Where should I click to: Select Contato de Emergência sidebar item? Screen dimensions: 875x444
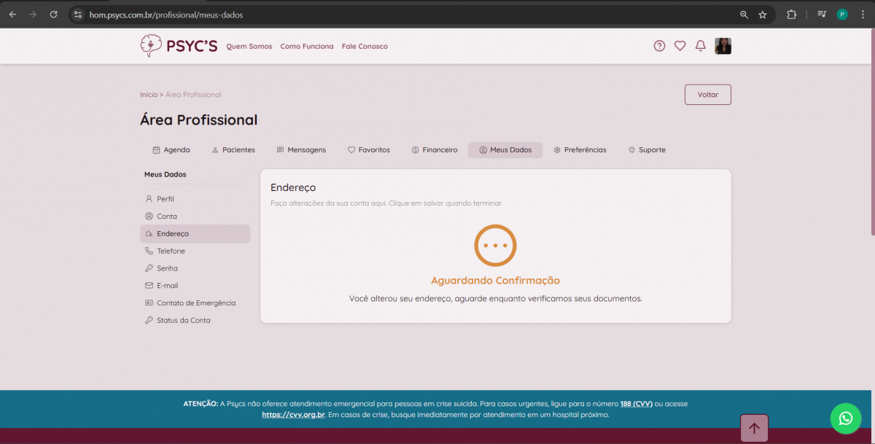(x=195, y=303)
